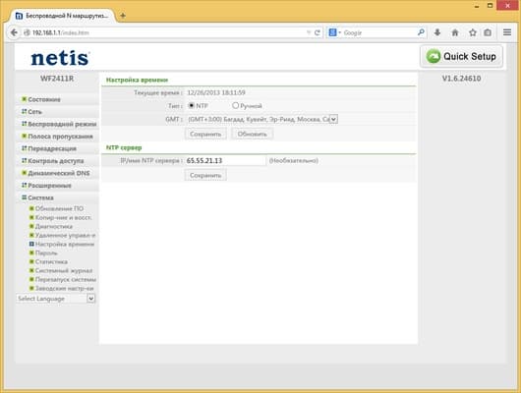Screen dimensions: 521x393
Task: Open the Диагностика submenu item
Action: 50,226
